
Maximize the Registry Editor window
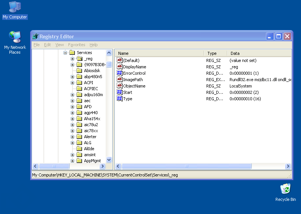[x=278, y=36]
